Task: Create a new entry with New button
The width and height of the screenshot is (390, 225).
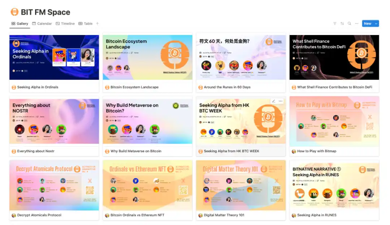Action: click(368, 23)
